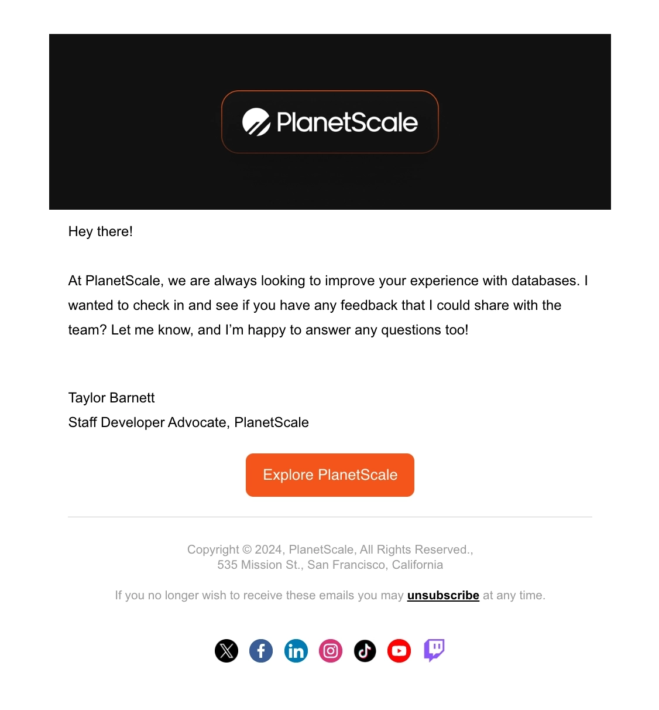Open PlanetScale's LinkedIn profile

[x=296, y=651]
